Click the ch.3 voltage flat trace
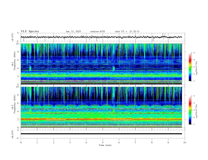The width and height of the screenshot is (208, 160). (x=101, y=134)
